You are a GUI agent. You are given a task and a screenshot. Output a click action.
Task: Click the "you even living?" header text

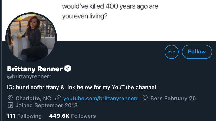tap(84, 16)
